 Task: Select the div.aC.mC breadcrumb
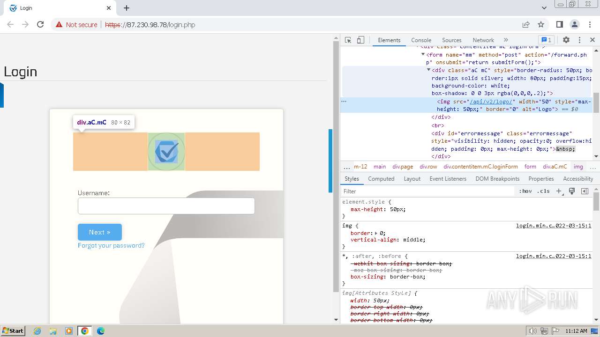555,167
